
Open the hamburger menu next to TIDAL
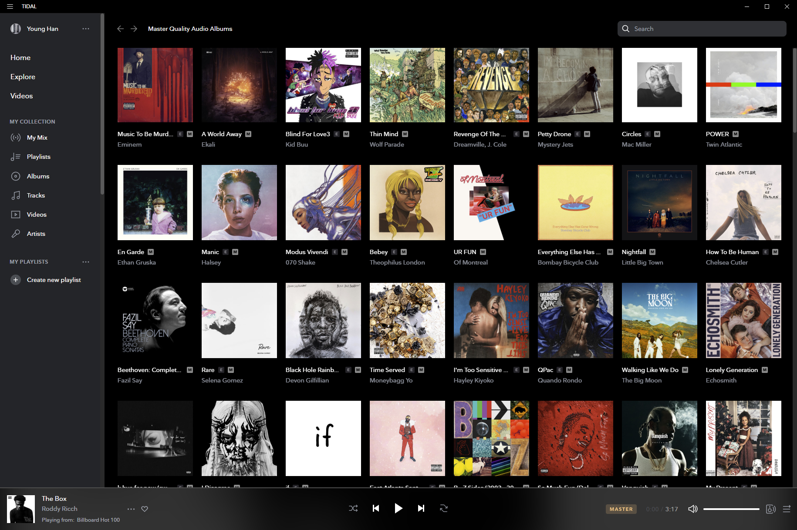pos(10,7)
